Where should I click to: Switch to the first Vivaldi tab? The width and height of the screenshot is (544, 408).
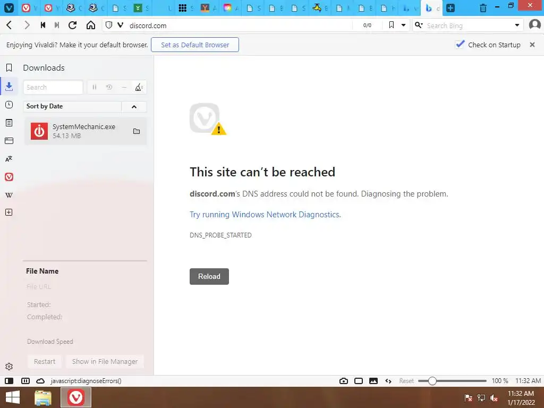(30, 7)
